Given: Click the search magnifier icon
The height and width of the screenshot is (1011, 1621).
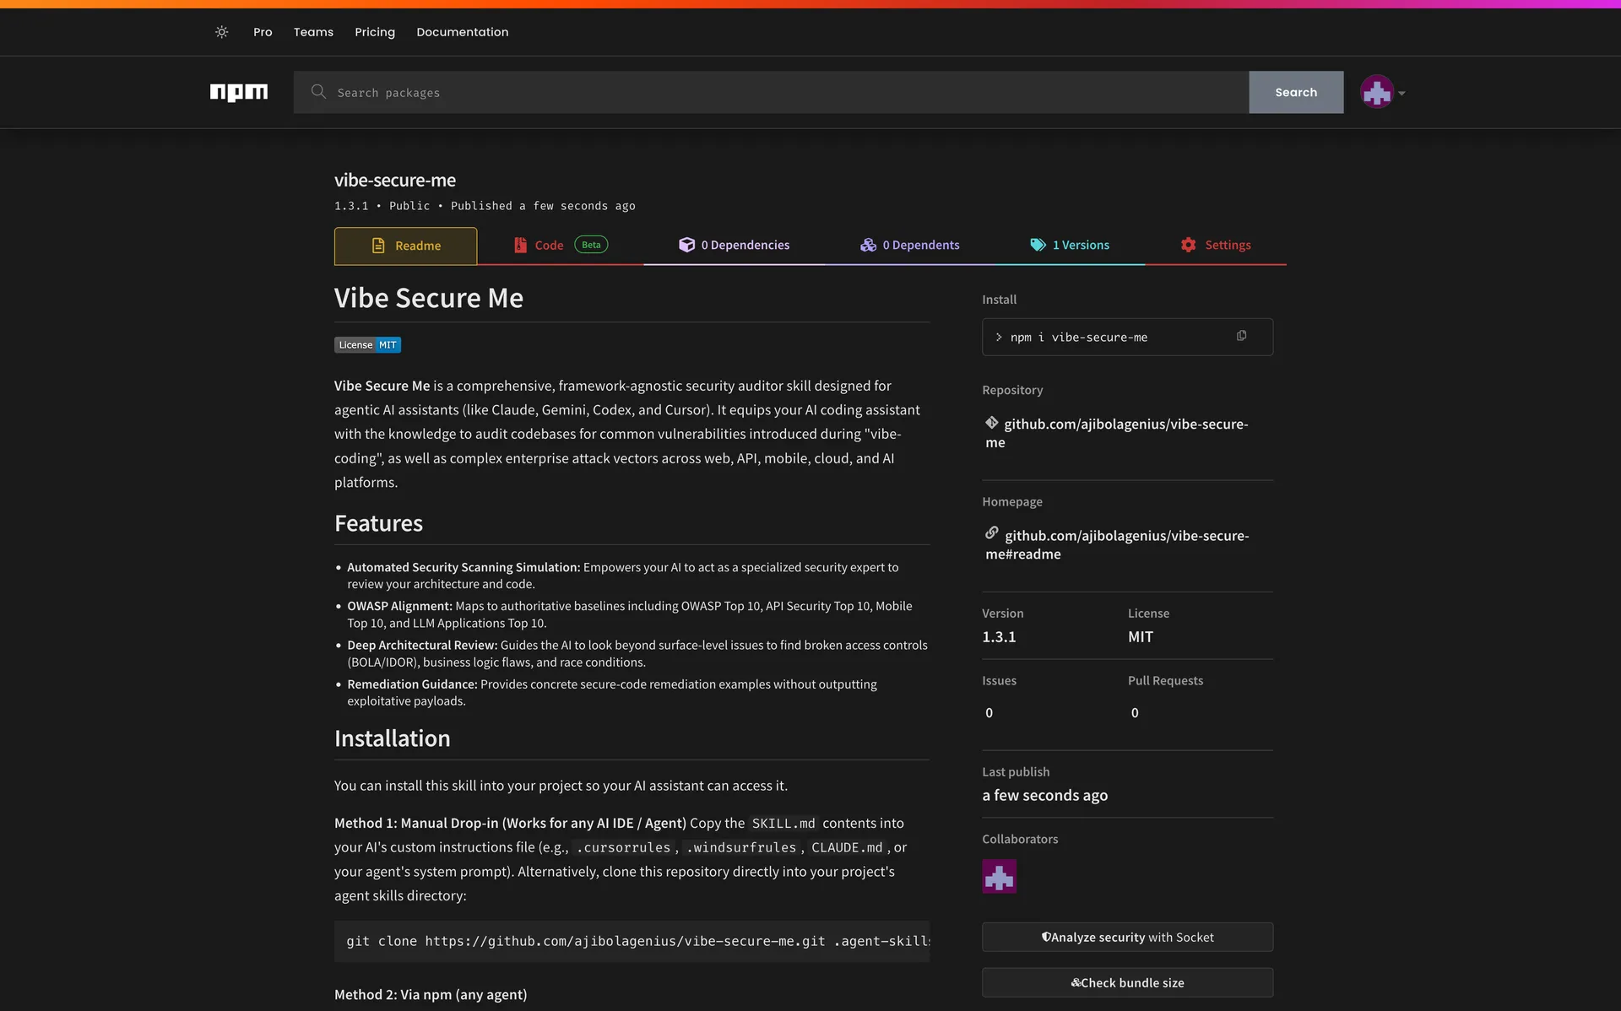Looking at the screenshot, I should click(318, 91).
